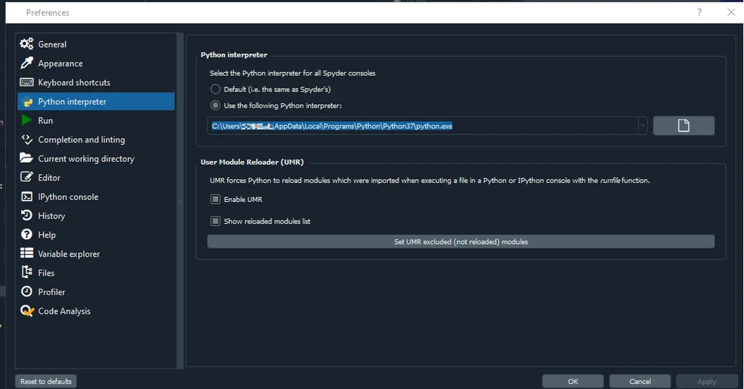744x389 pixels.
Task: Confirm preferences with OK
Action: click(572, 381)
